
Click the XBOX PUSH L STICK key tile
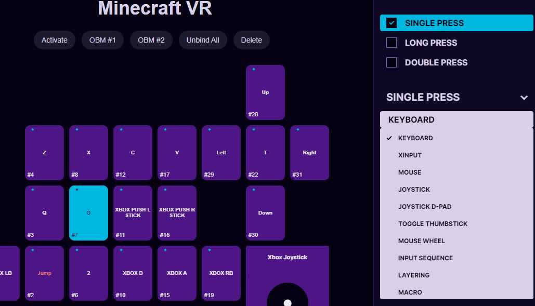(133, 213)
